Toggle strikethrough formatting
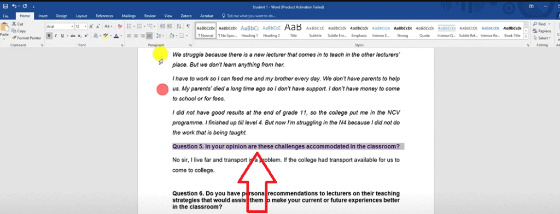Image resolution: width=560 pixels, height=214 pixels. (x=73, y=35)
